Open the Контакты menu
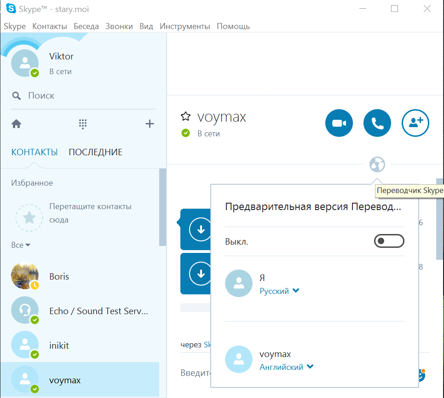The width and height of the screenshot is (444, 398). click(x=50, y=26)
